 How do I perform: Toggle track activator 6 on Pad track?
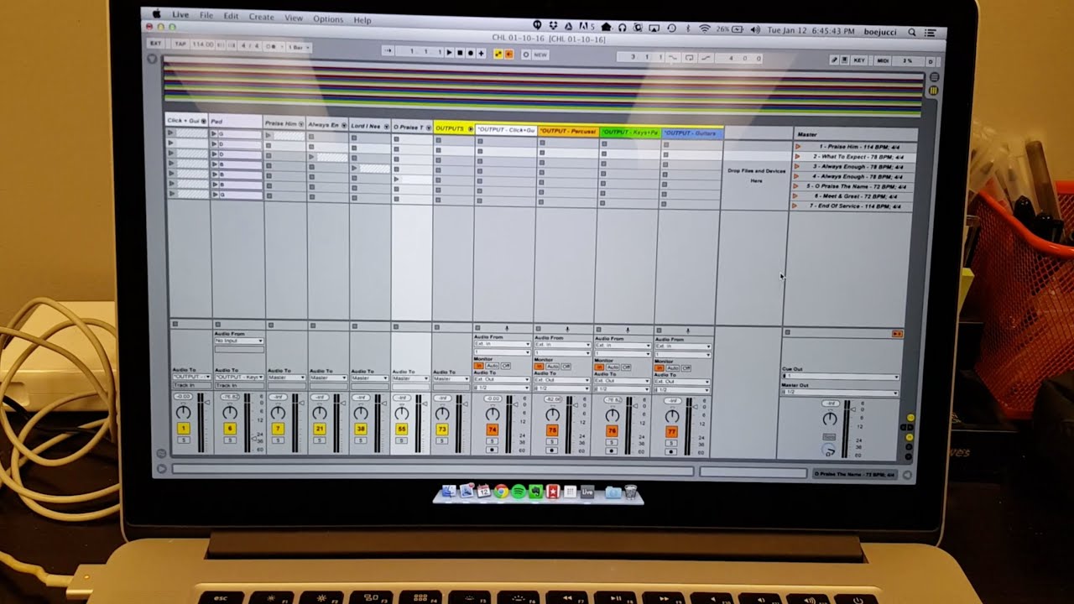[229, 429]
